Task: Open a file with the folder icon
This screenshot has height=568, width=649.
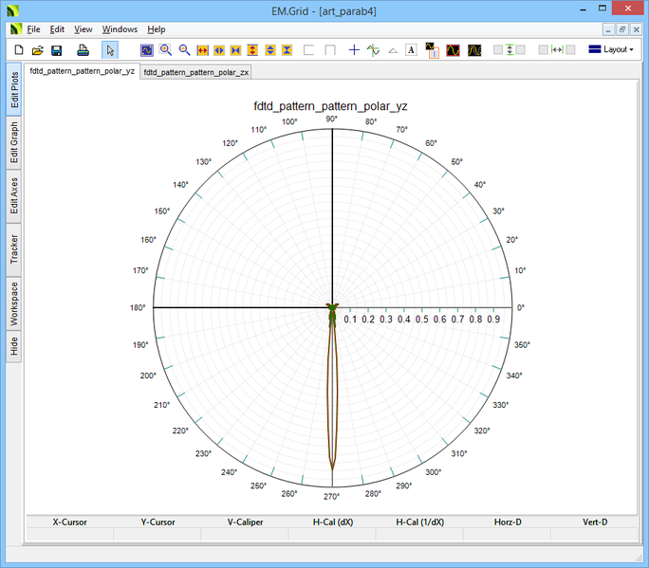Action: [x=37, y=49]
